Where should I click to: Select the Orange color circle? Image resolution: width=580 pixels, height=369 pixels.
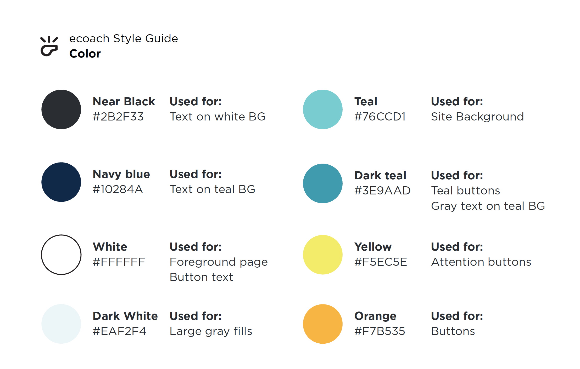click(323, 324)
